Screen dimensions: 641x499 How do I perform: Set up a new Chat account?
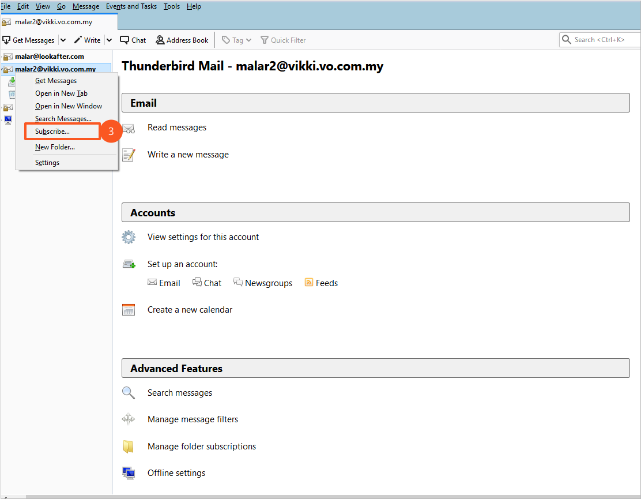click(207, 283)
